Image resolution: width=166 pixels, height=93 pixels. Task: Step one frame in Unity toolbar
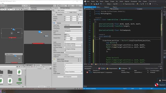tap(29, 6)
